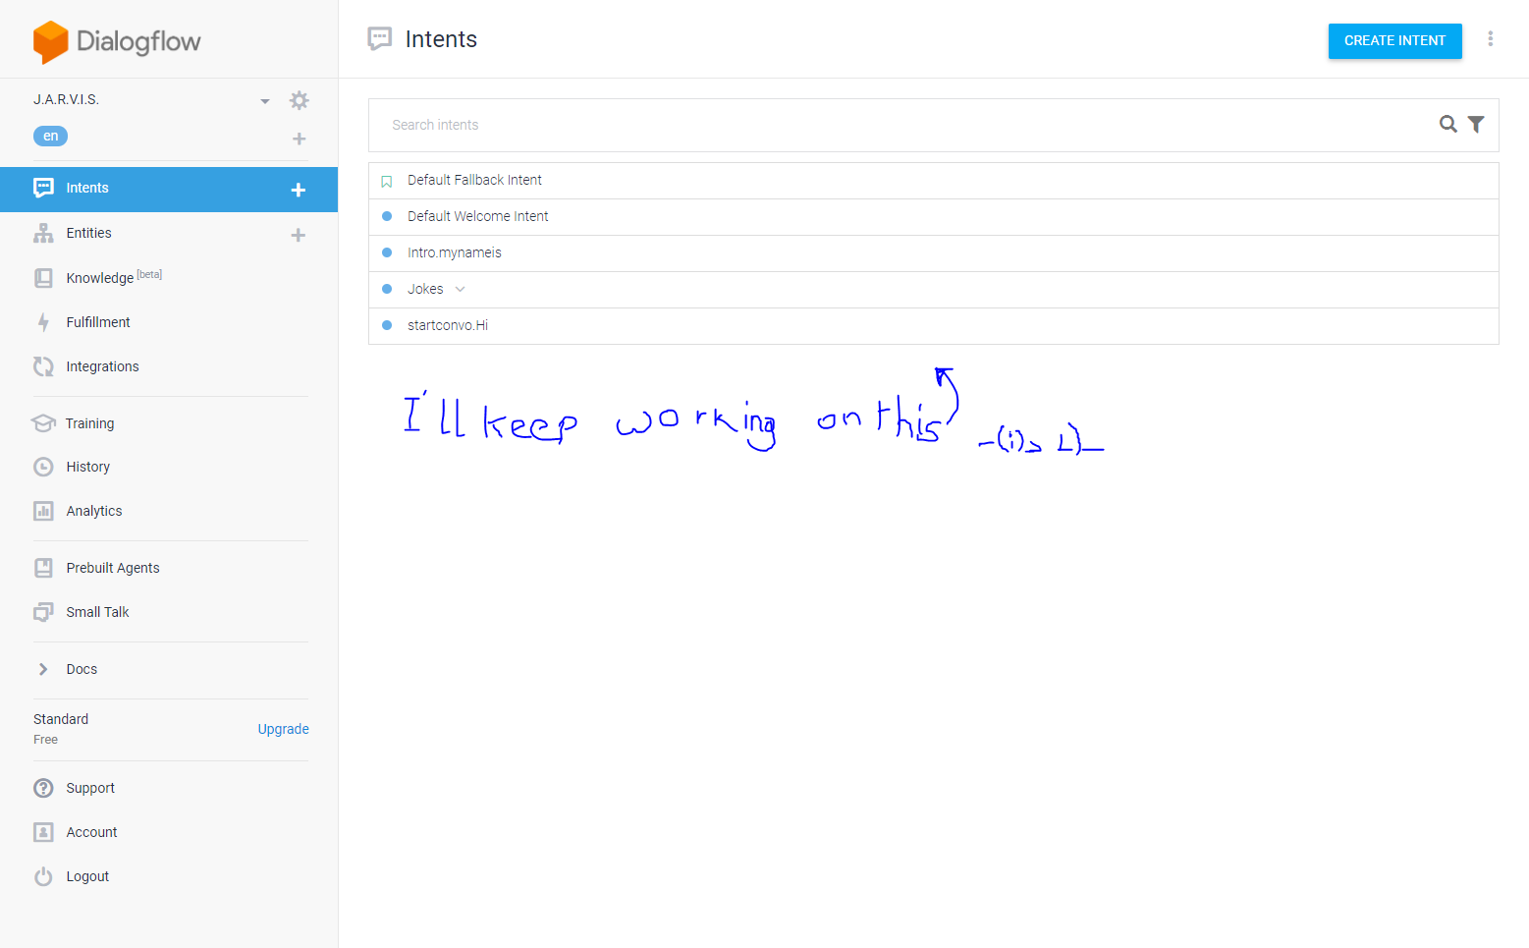Click the search magnifier in intents bar

pyautogui.click(x=1448, y=124)
